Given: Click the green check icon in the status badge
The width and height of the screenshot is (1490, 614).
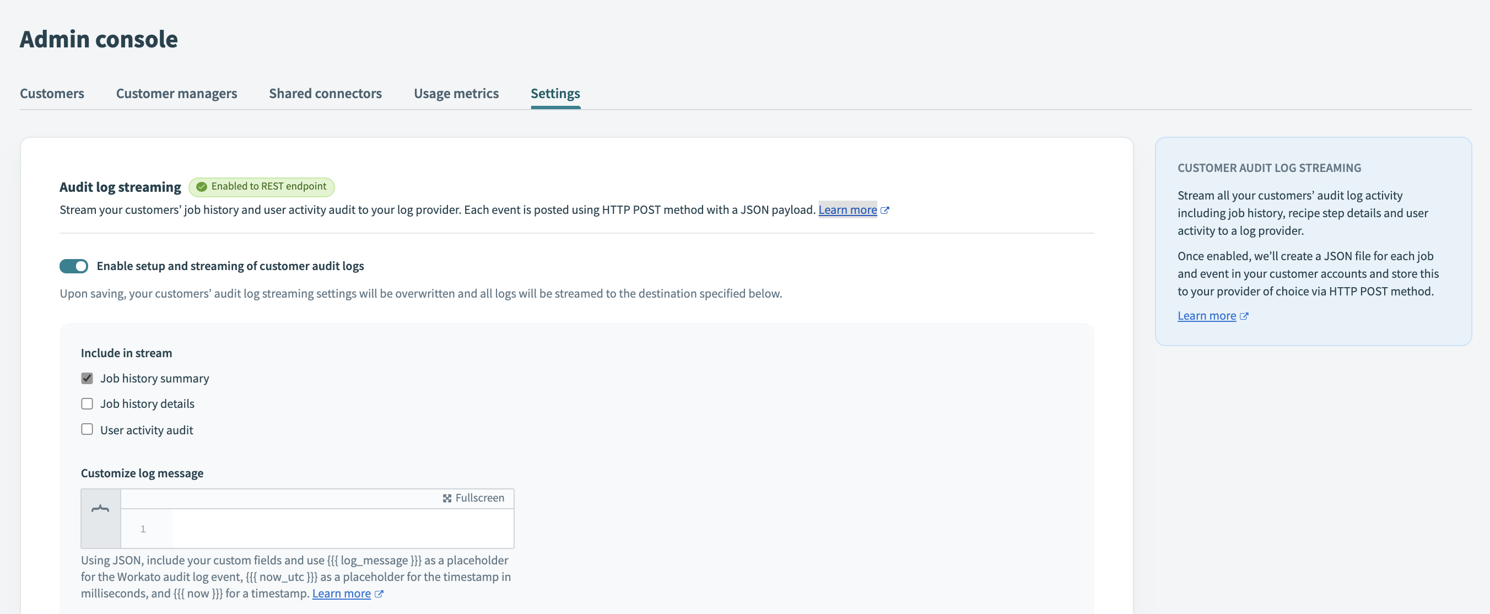Looking at the screenshot, I should point(201,186).
